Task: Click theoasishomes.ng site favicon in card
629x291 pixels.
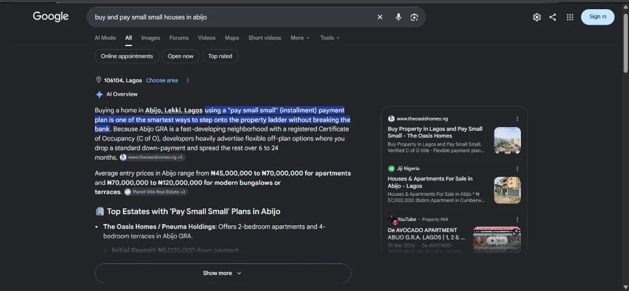Action: [391, 118]
